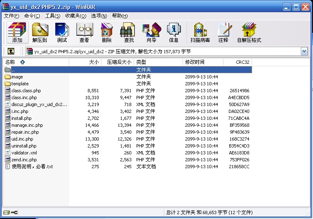Viewport: 313px width, 219px height.
Task: Click the disk icon in status bar
Action: pos(7,212)
